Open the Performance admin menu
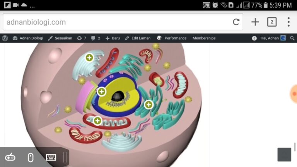Image resolution: width=297 pixels, height=167 pixels. click(x=172, y=38)
